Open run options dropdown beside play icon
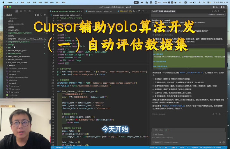This screenshot has width=230, height=149. (x=136, y=11)
